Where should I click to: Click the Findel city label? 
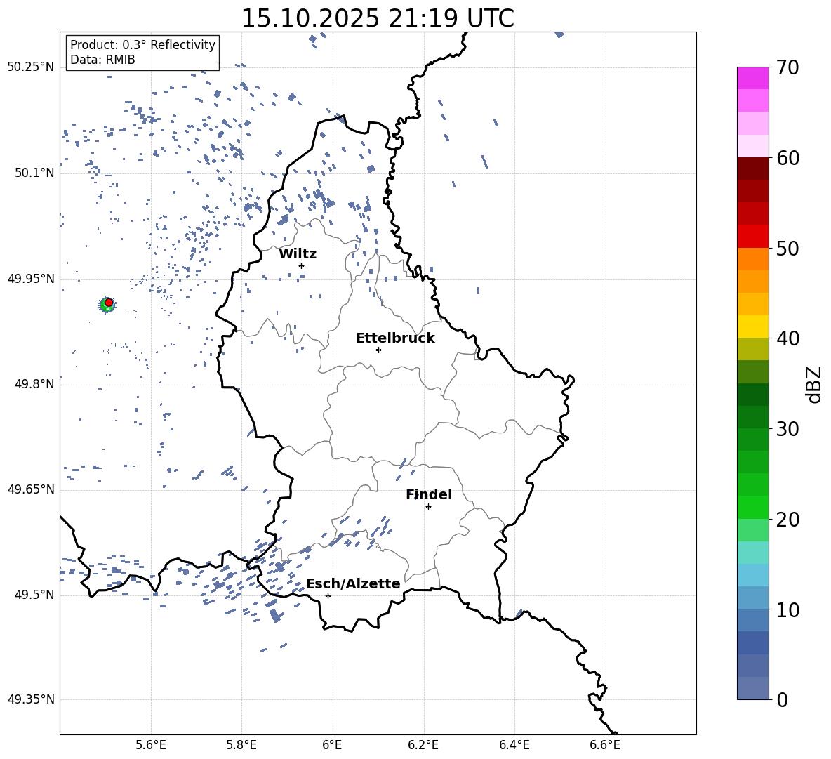429,494
